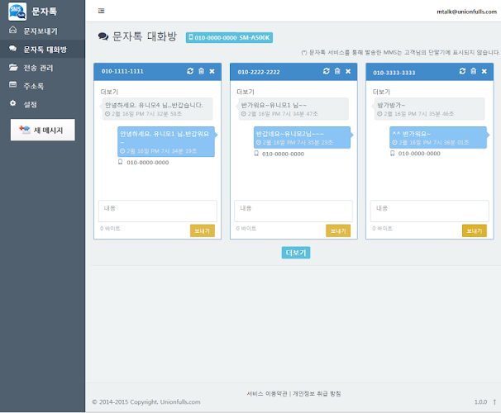The image size is (501, 413).
Task: Close the 010-1111-1111 chat panel
Action: click(x=212, y=71)
